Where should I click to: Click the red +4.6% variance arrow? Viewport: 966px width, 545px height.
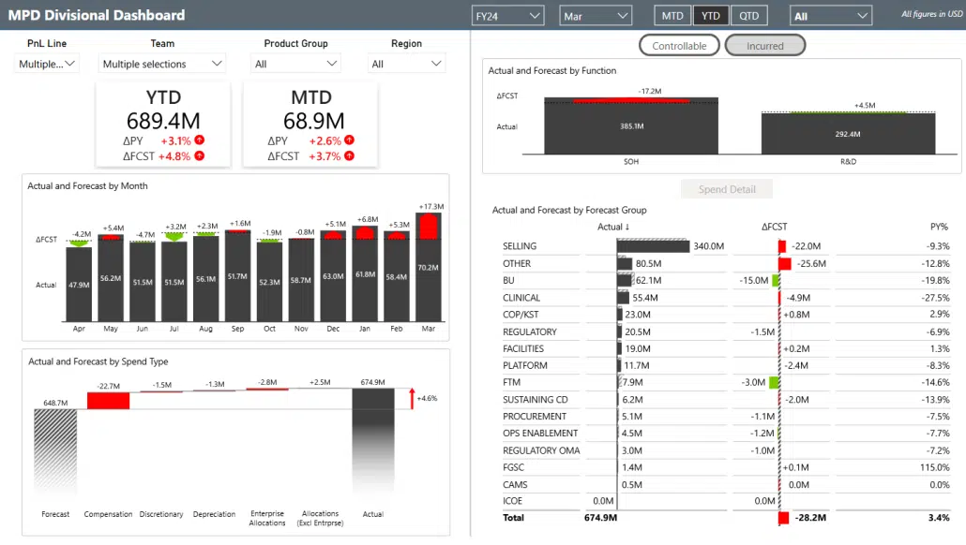tap(411, 398)
